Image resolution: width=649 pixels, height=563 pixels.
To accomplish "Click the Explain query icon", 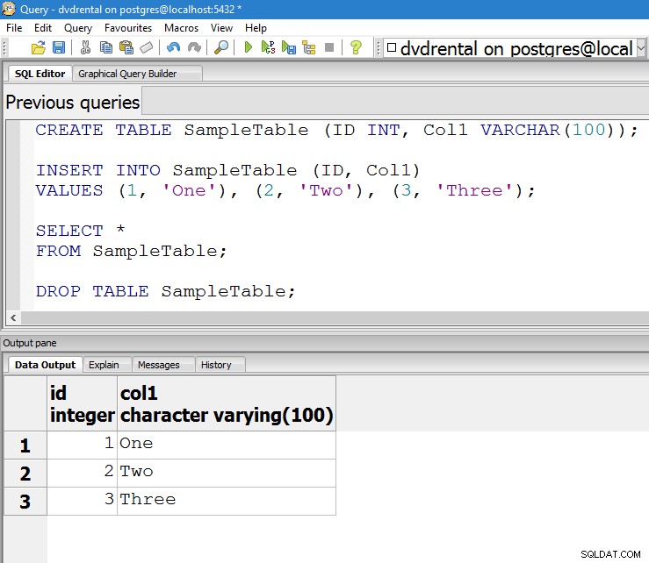I will pyautogui.click(x=309, y=48).
